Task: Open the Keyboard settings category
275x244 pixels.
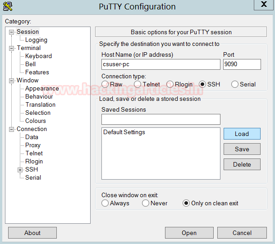Action: 38,56
